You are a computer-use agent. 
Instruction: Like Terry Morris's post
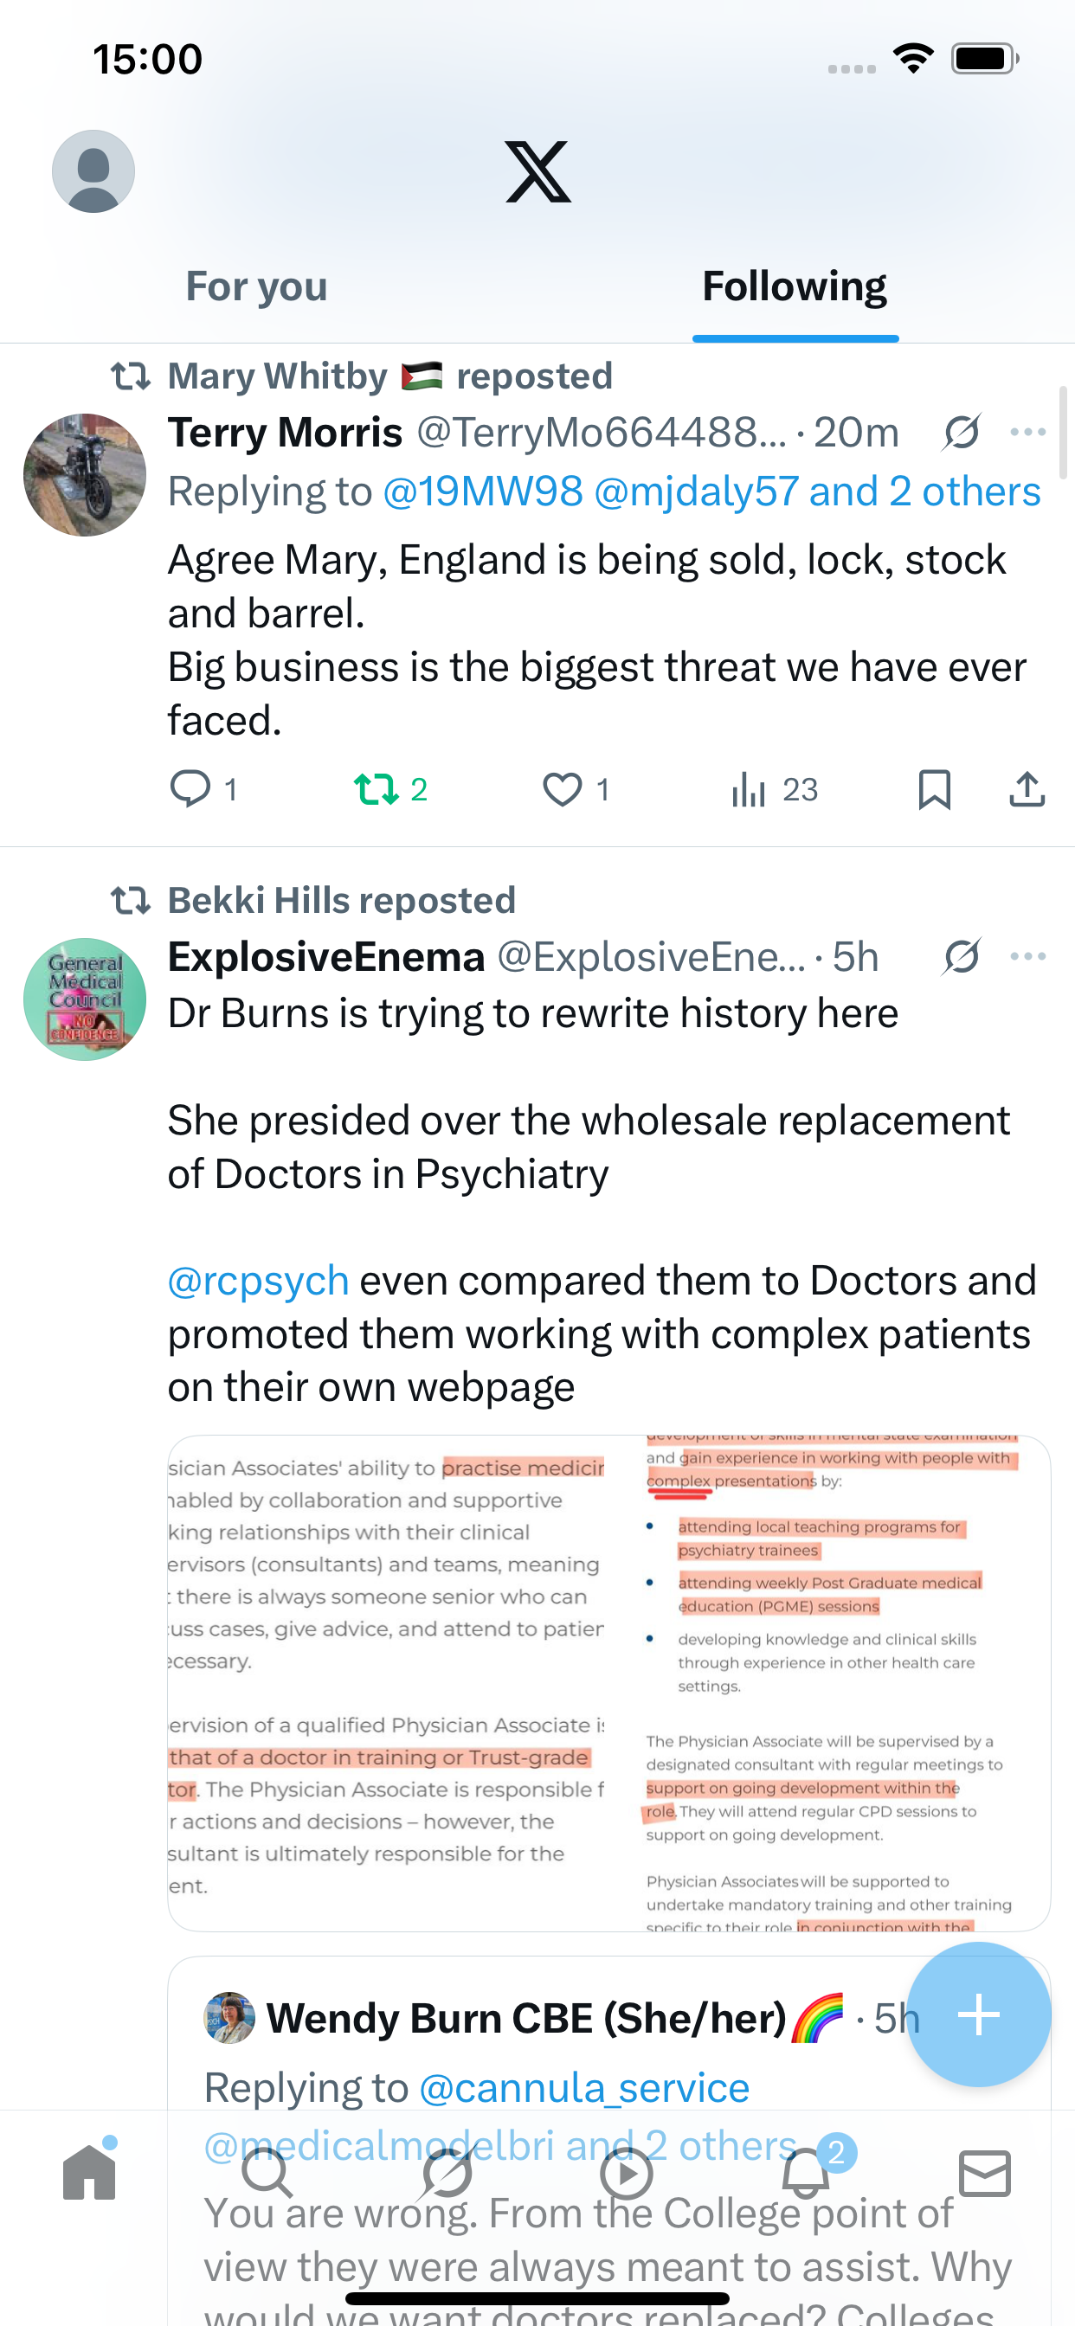click(562, 789)
